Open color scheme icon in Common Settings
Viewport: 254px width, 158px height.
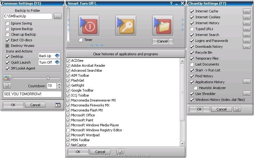click(x=7, y=78)
